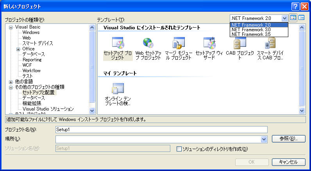
Task: Expand the Office tree node
Action: pos(18,49)
